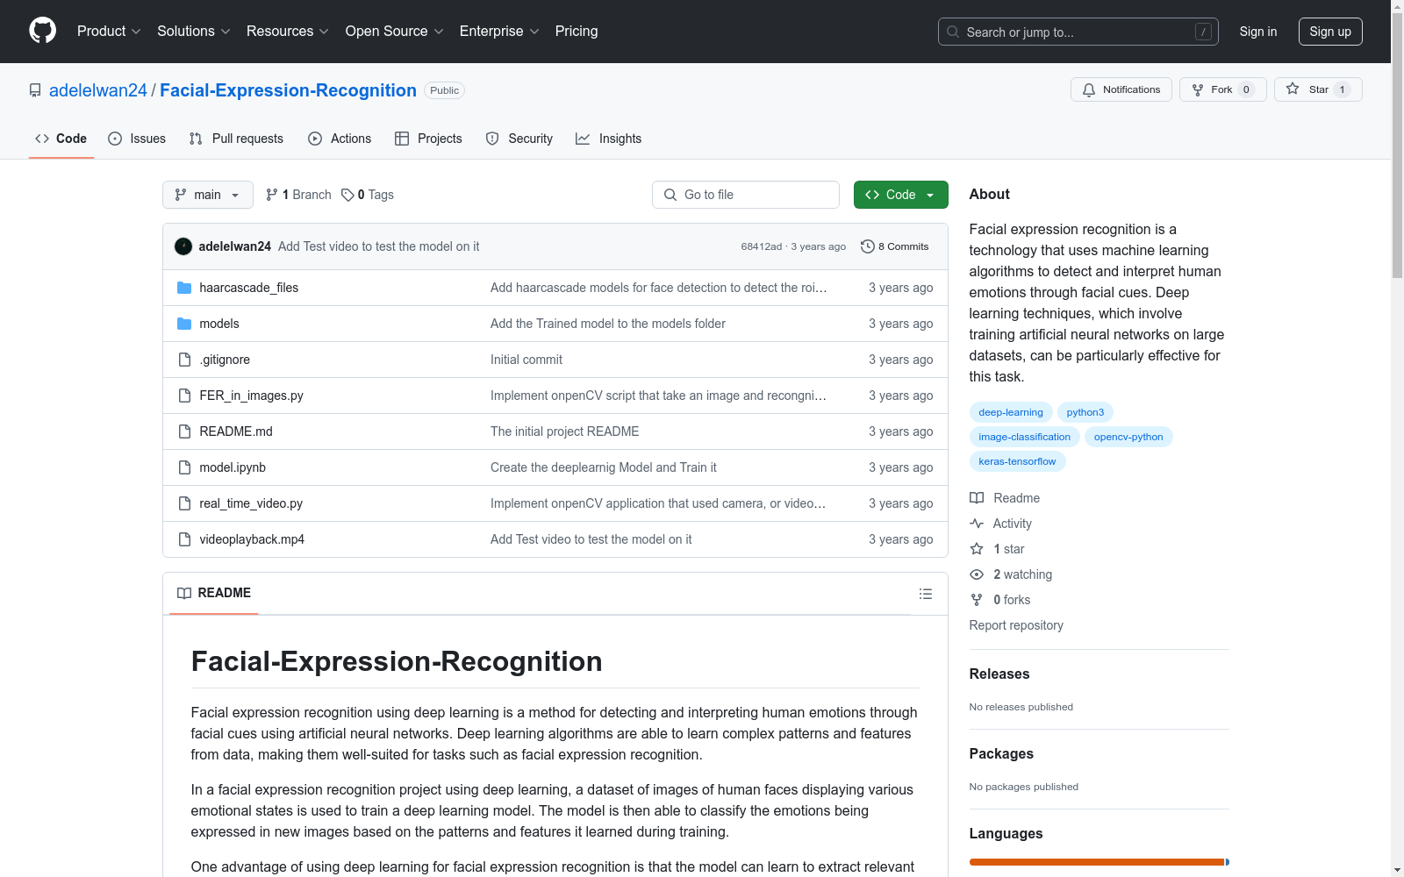
Task: Click the star icon beside 1 star
Action: [x=977, y=549]
